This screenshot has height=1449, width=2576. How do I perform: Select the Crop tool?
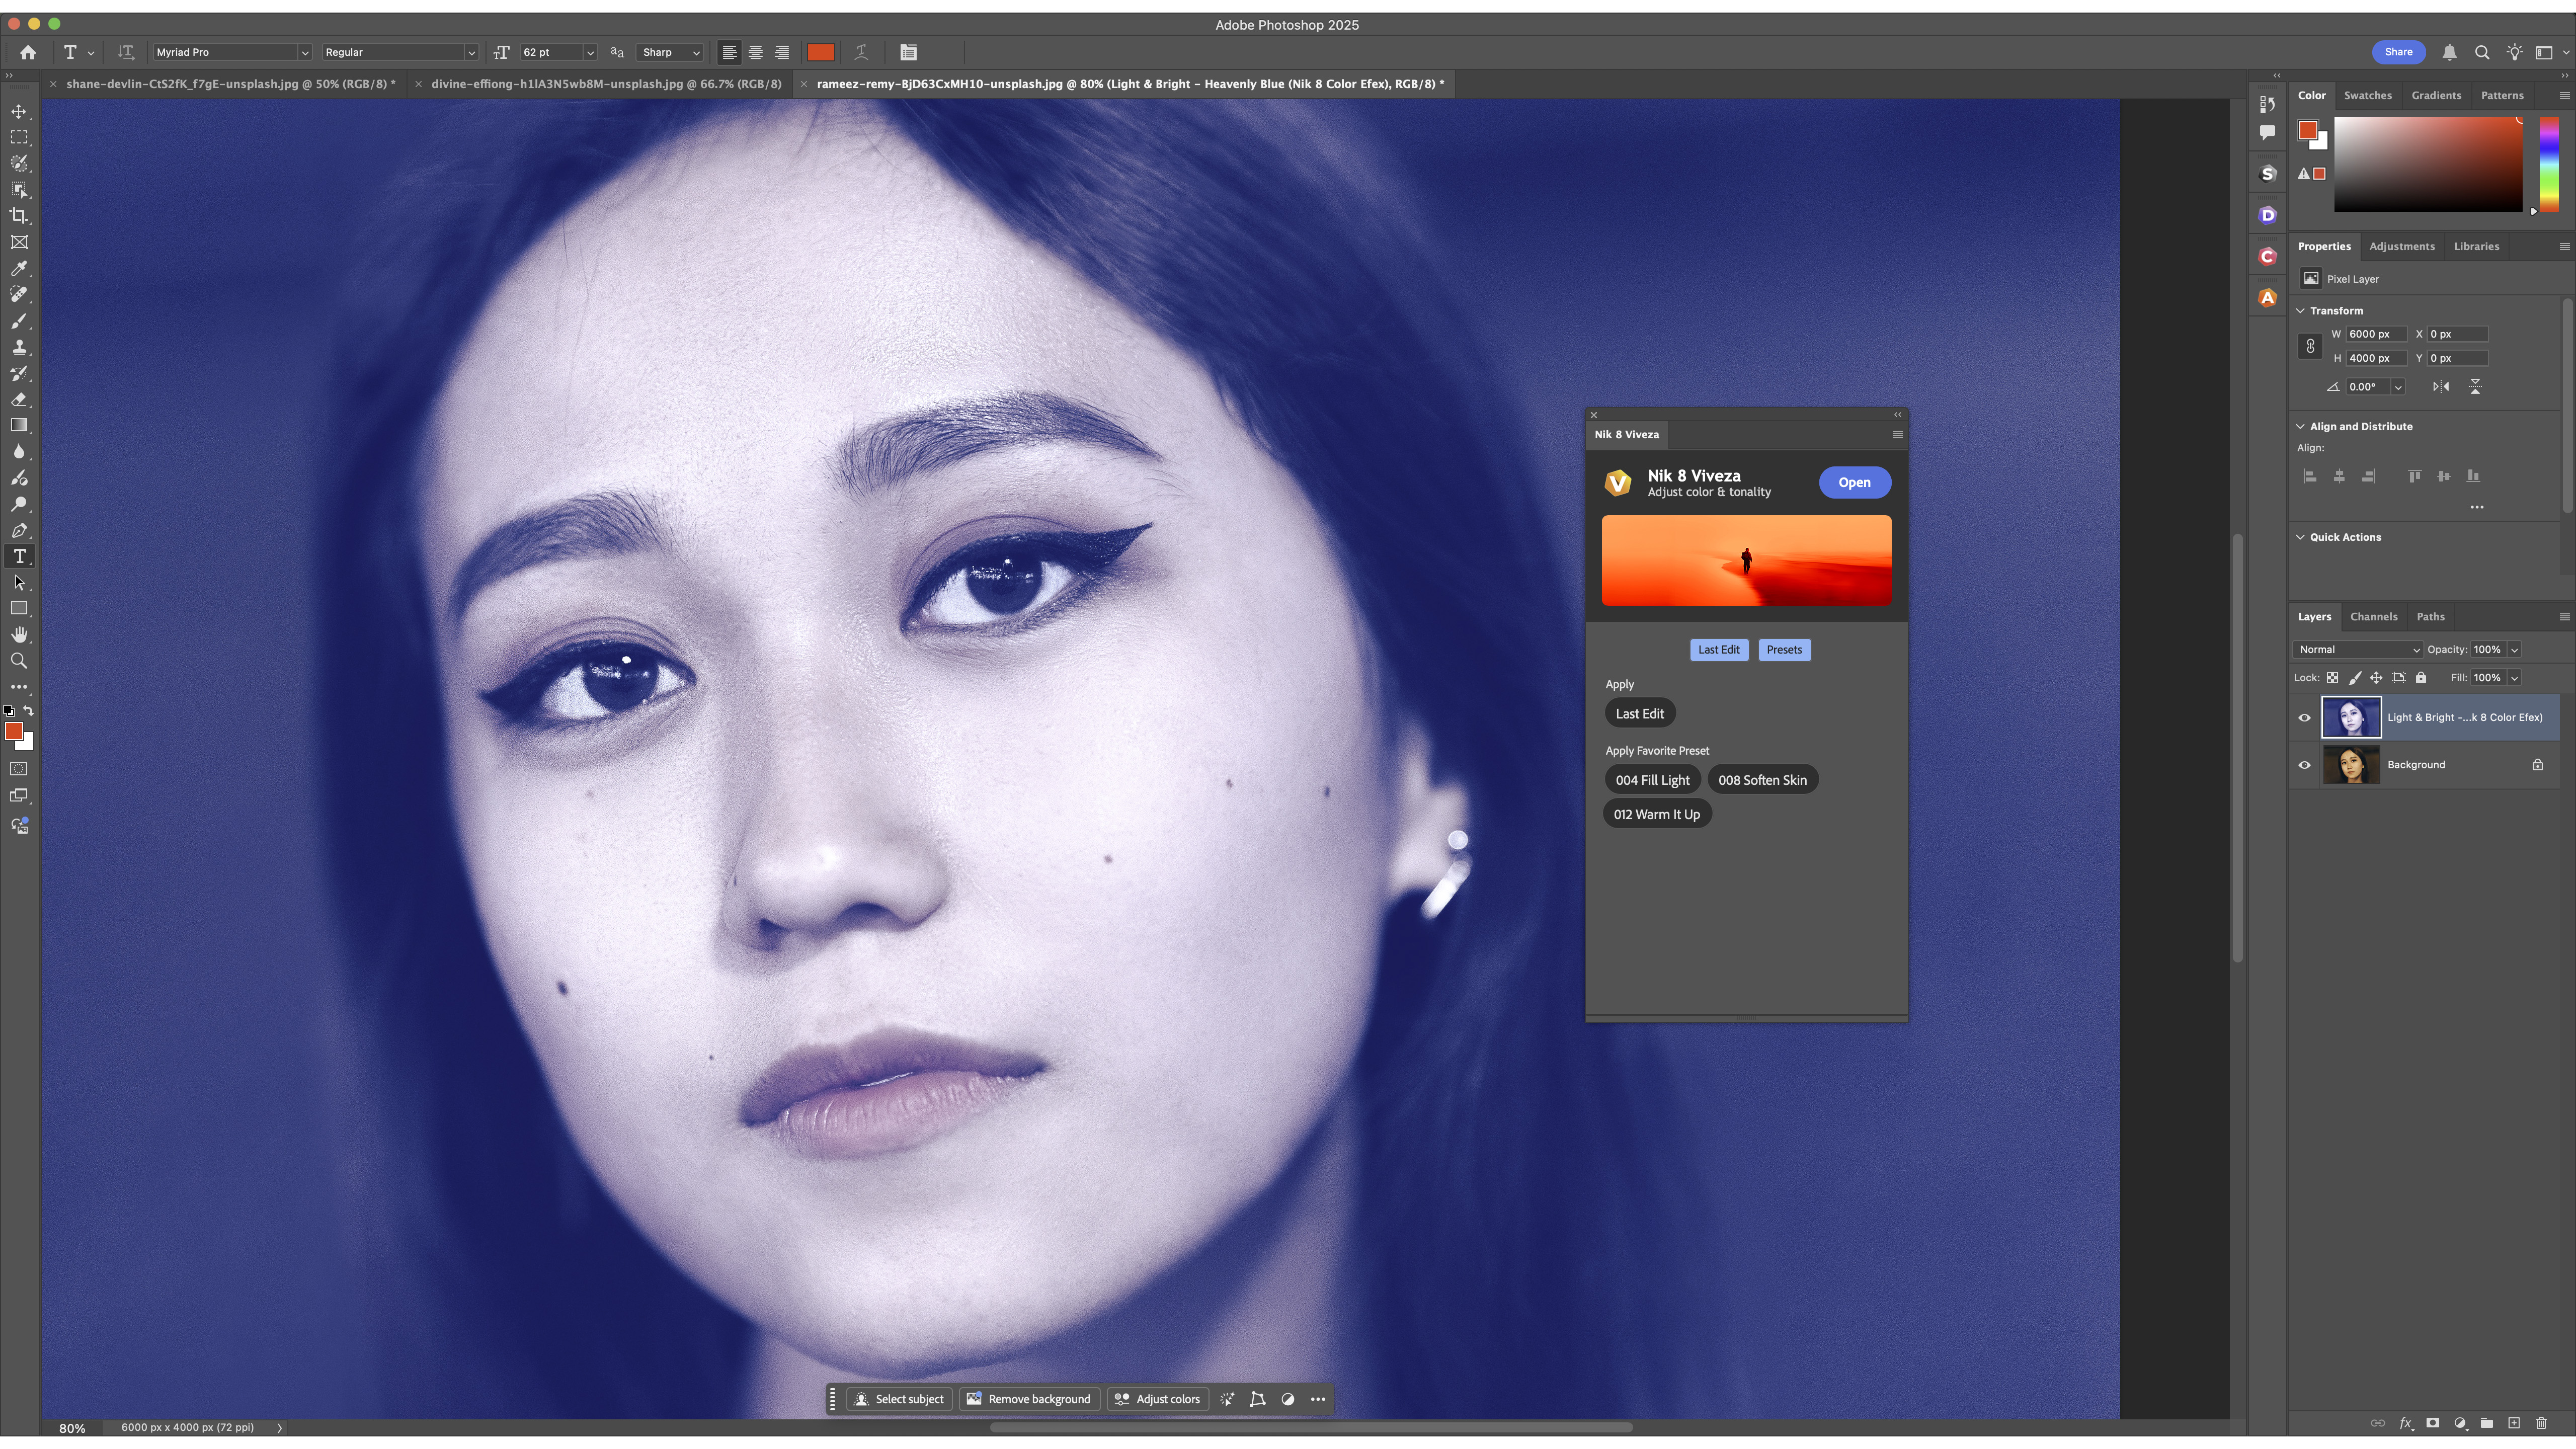19,215
